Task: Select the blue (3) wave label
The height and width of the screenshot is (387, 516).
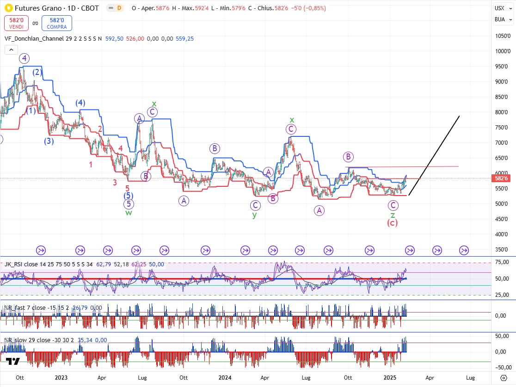Action: 49,141
